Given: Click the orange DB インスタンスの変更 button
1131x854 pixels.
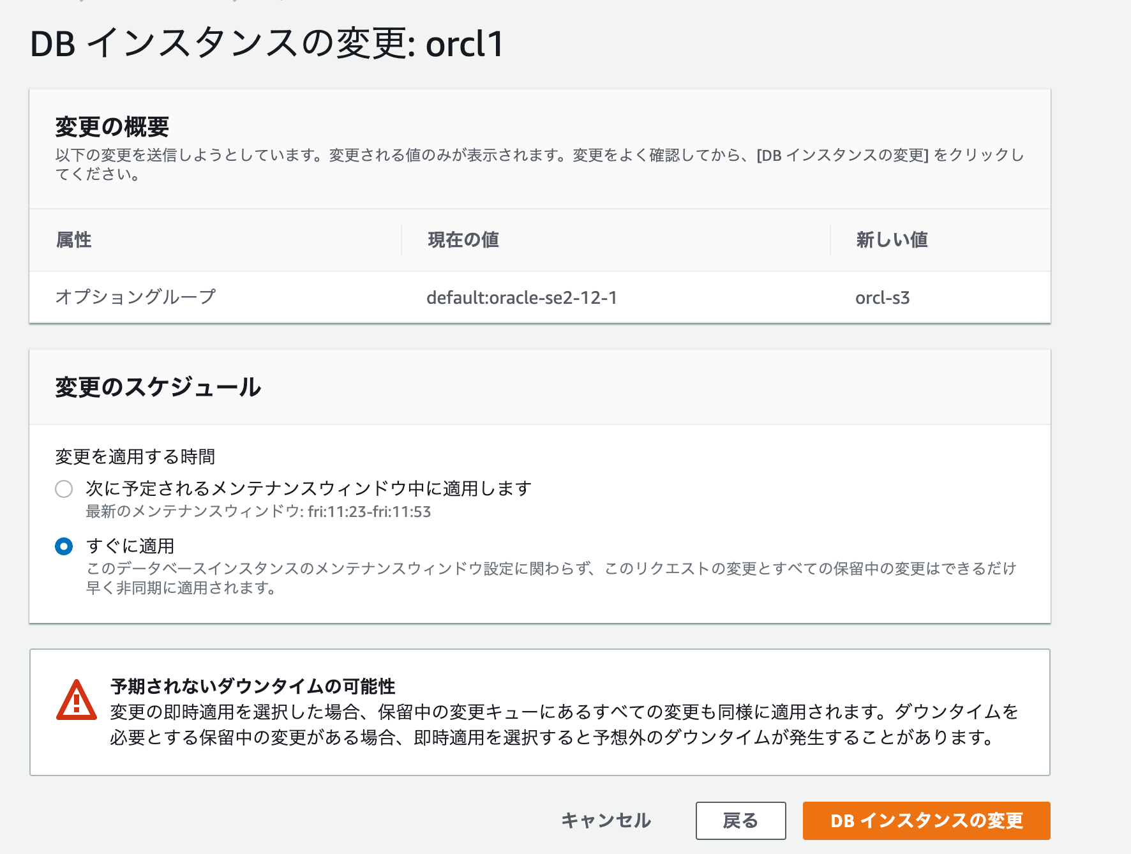Looking at the screenshot, I should click(x=926, y=820).
